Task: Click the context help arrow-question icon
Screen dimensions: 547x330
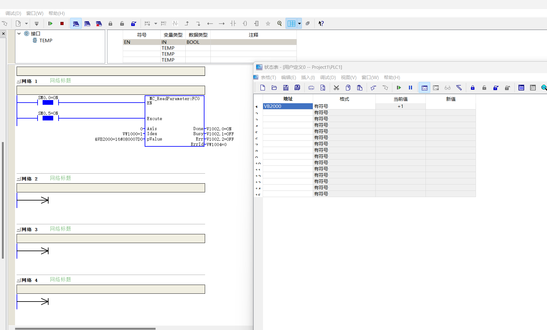Action: pos(321,23)
